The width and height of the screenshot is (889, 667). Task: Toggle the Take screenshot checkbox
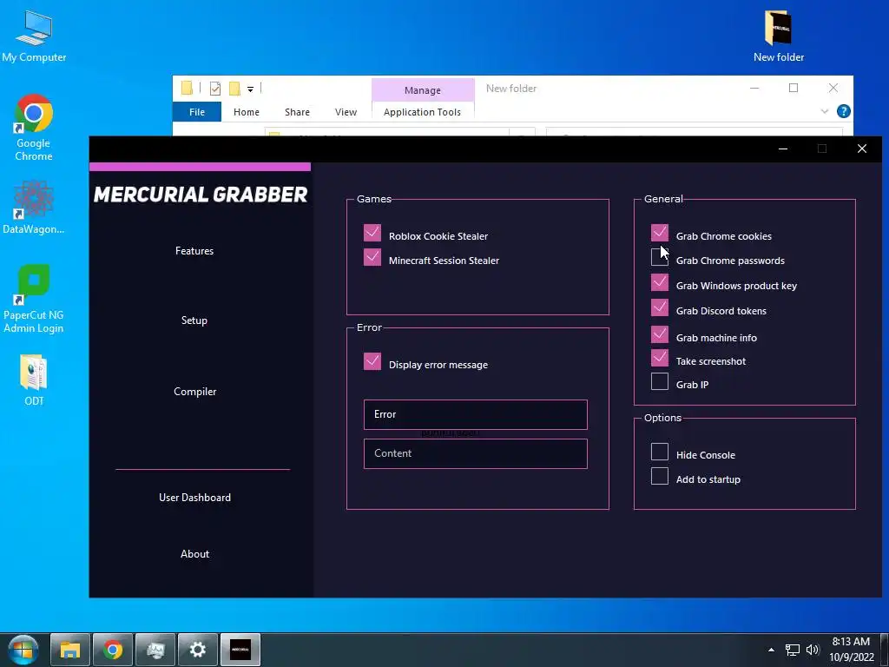(x=660, y=357)
